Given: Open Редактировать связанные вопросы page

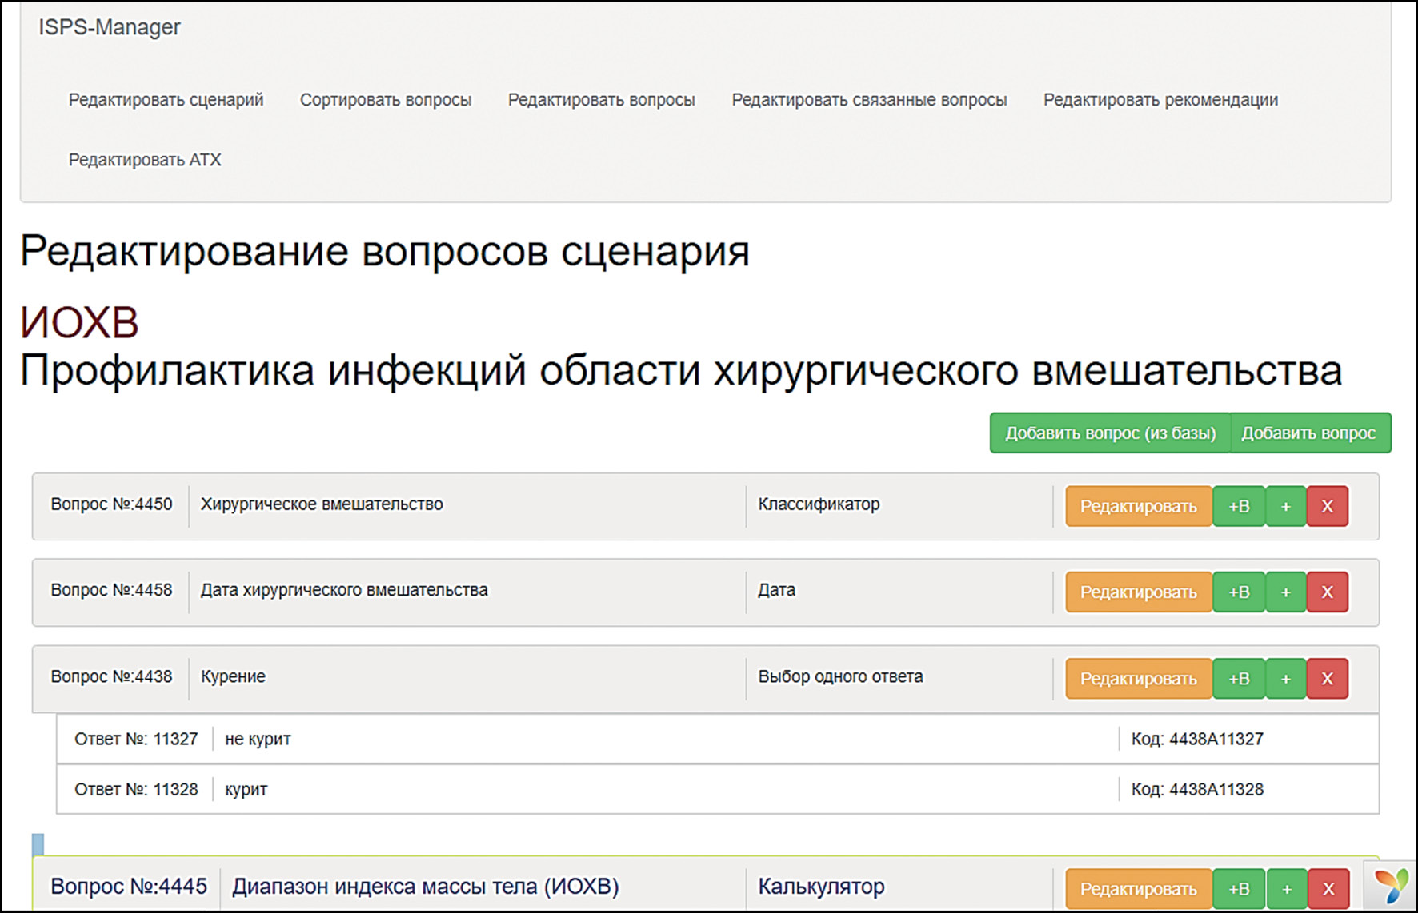Looking at the screenshot, I should tap(868, 100).
